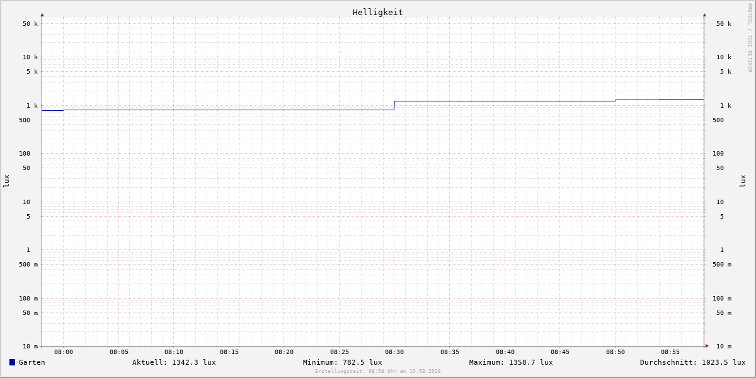Click the RRDTOOL watermark text on right edge
The width and height of the screenshot is (756, 378).
click(750, 38)
